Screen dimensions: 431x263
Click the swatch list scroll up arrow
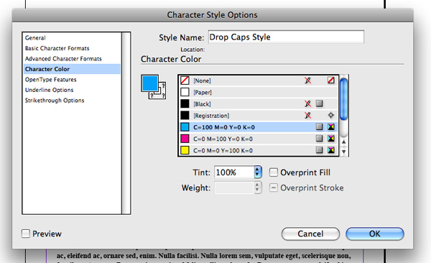(343, 142)
